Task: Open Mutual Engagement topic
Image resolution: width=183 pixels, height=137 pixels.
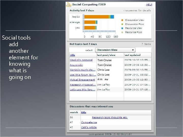Action: 82,80
